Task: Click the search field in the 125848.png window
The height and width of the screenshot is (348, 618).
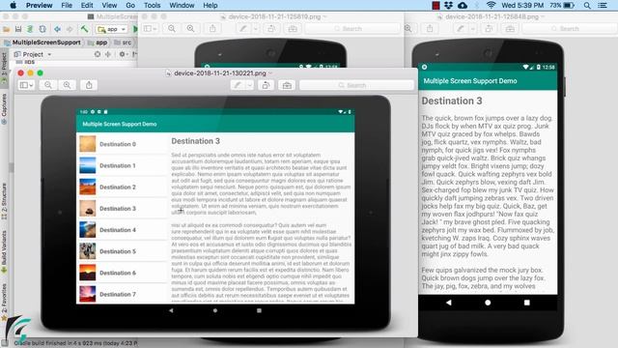Action: click(x=569, y=29)
